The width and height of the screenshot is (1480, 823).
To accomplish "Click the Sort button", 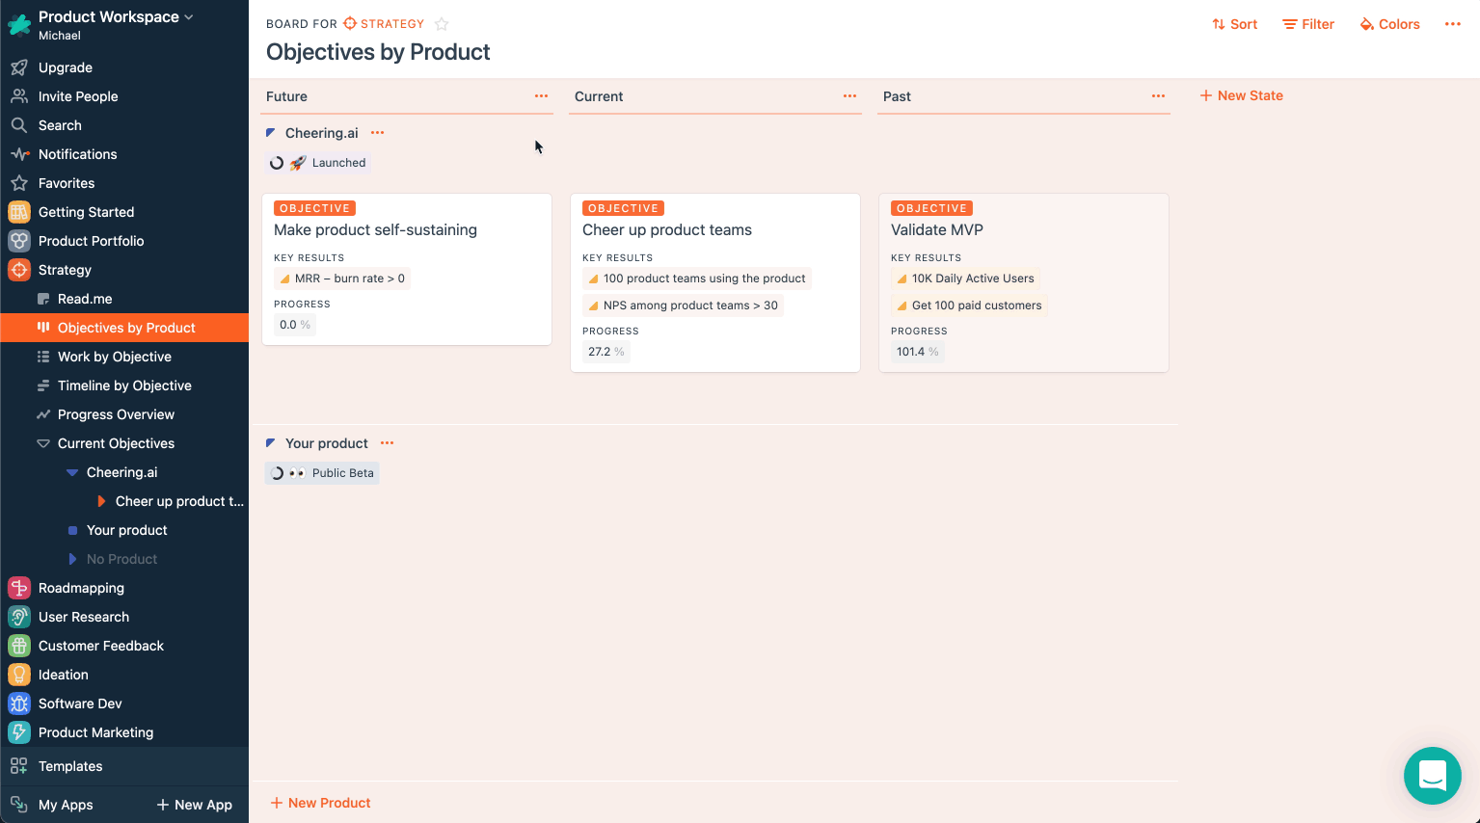I will pyautogui.click(x=1235, y=24).
